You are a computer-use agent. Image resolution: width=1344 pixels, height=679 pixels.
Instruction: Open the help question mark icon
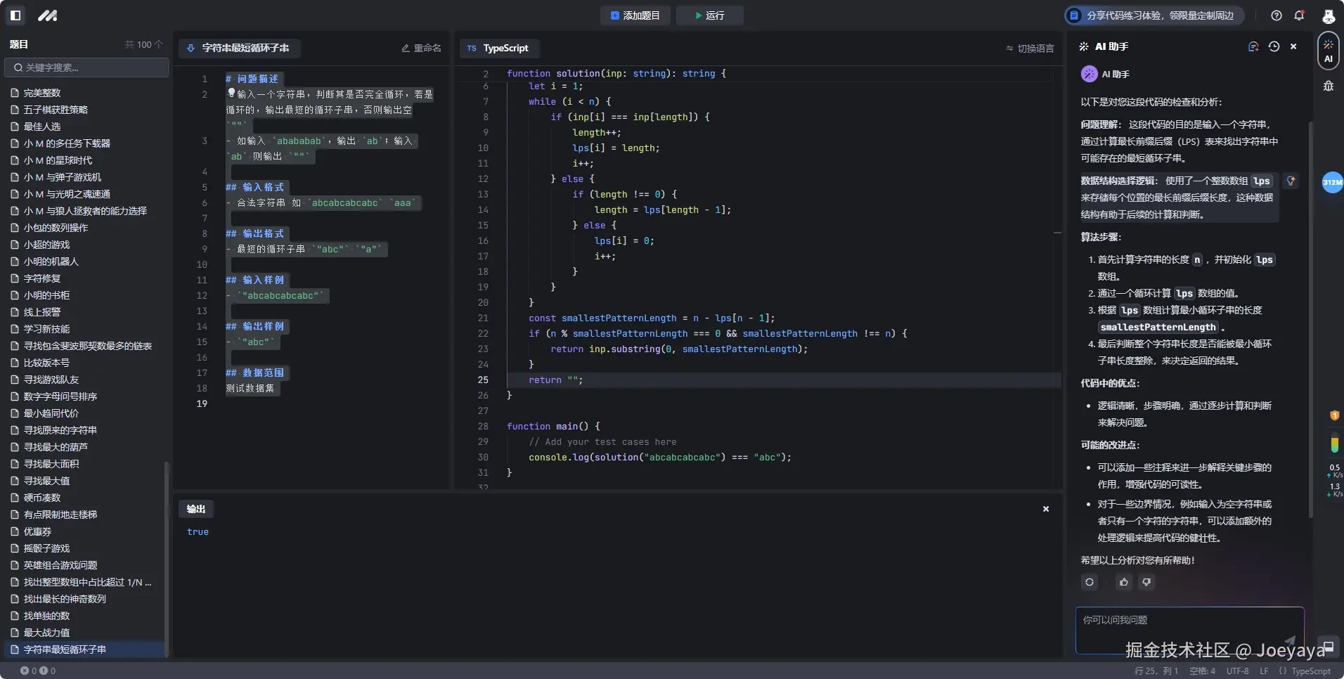tap(1277, 15)
